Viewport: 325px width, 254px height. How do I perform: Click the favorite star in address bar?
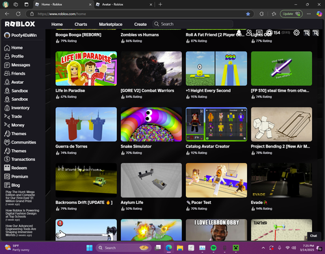[248, 14]
